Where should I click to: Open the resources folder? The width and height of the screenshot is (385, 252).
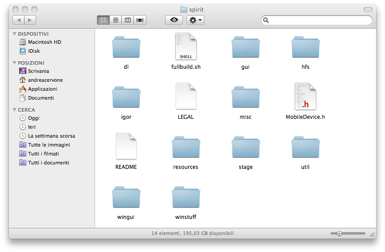[186, 147]
